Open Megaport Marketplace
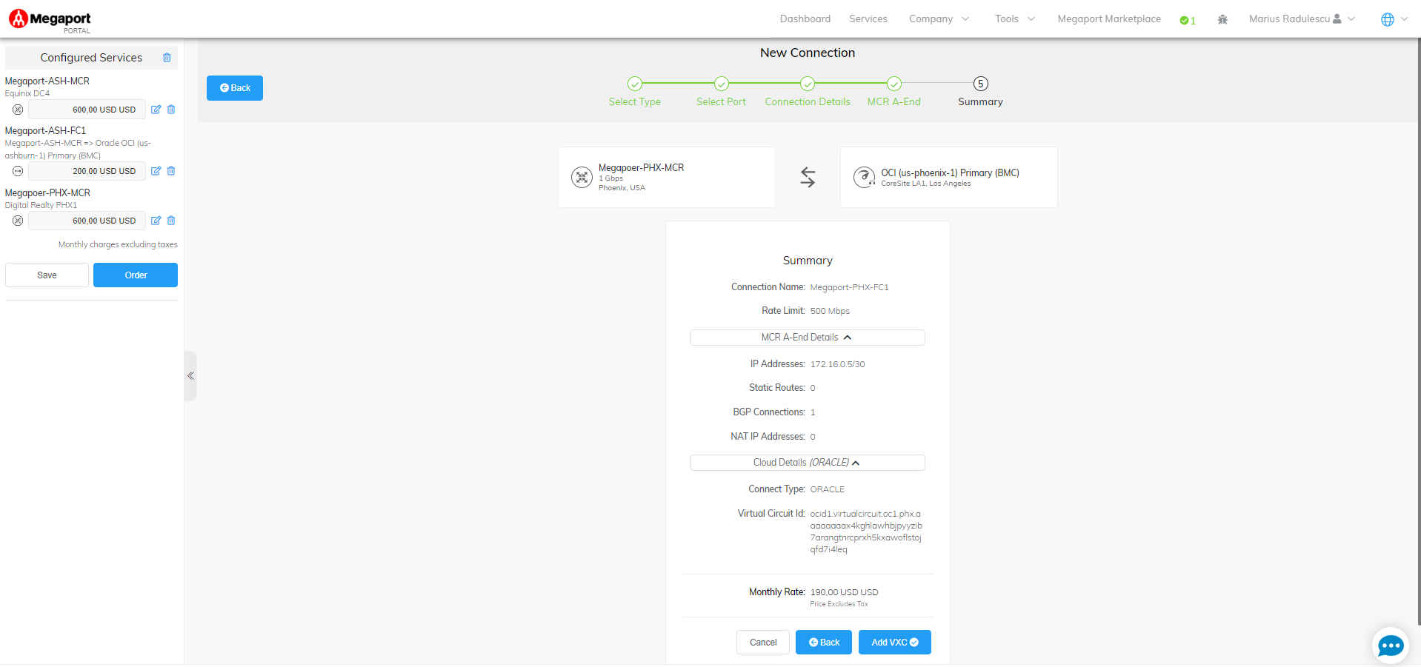Viewport: 1421px width, 667px height. pyautogui.click(x=1109, y=19)
